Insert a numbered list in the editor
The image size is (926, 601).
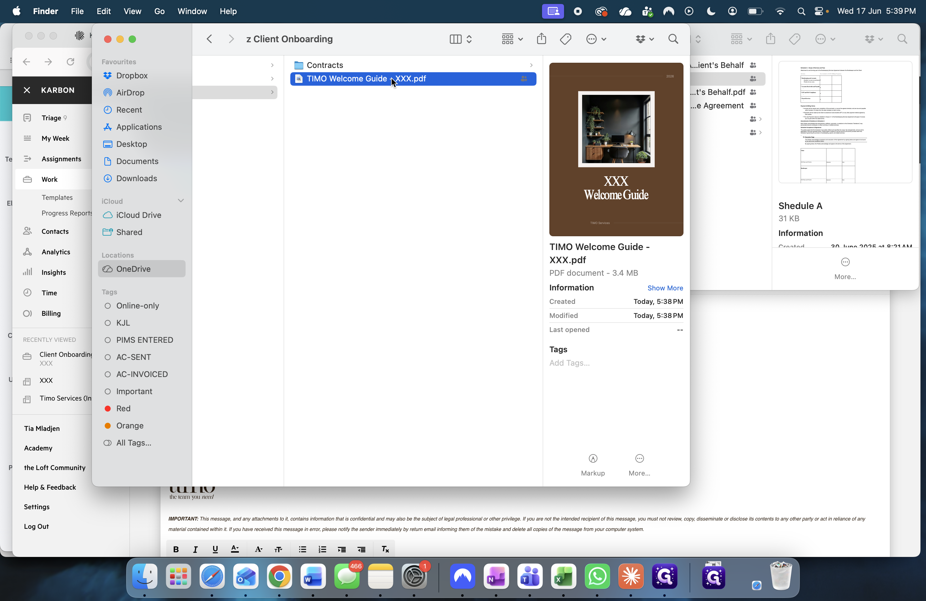click(x=322, y=549)
